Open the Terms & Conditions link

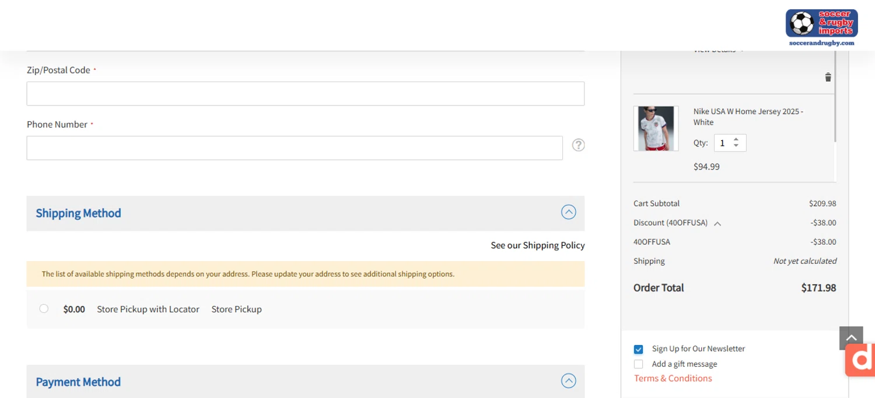(x=673, y=378)
